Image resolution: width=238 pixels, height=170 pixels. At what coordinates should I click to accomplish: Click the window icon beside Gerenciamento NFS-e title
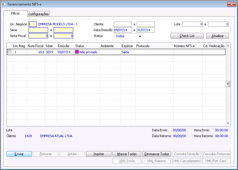[x=3, y=4]
